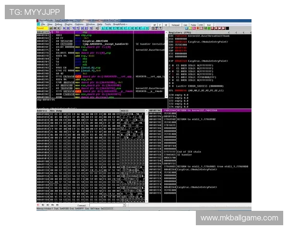288x230 pixels.
Task: Open the Notepad tool from the toolbar
Action: 175,24
